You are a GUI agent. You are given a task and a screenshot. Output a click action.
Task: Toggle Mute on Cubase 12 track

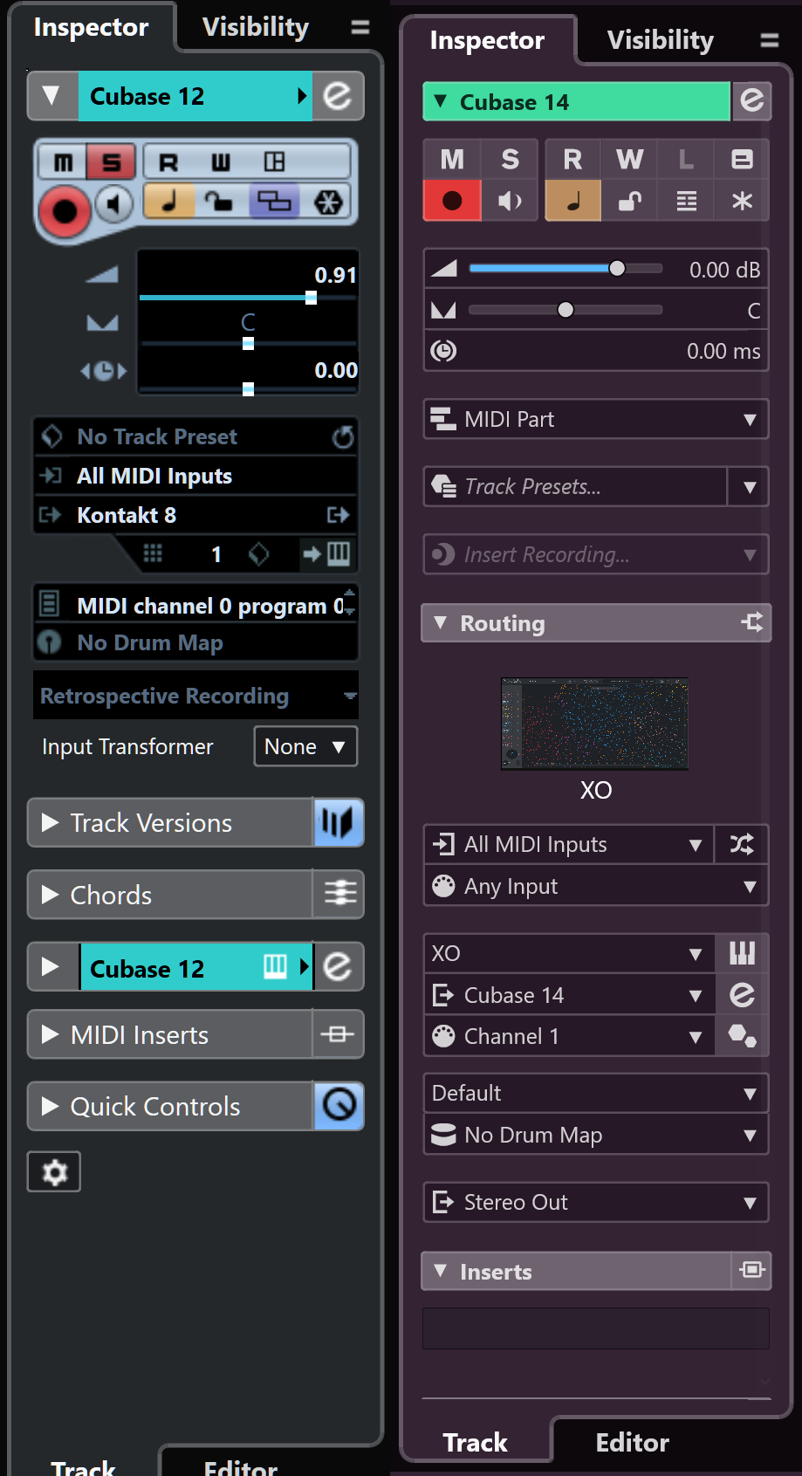(x=63, y=162)
